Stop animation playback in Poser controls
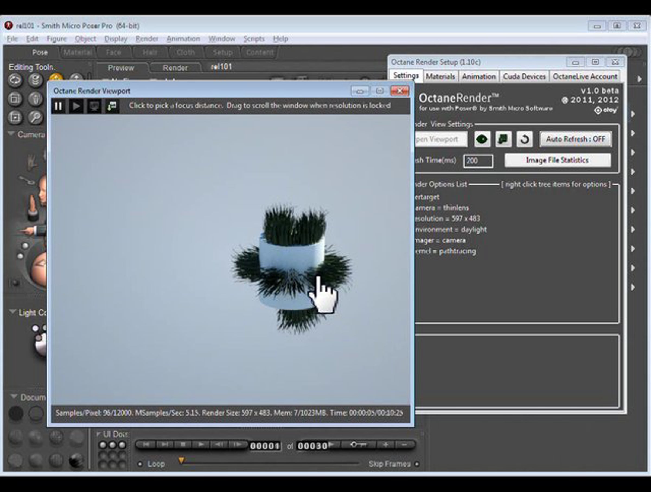Screen dimensions: 651x492 point(183,444)
